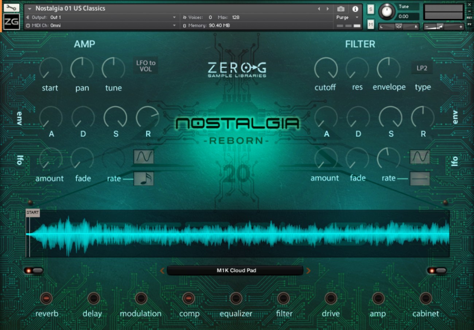
Task: Click the LFO to VOL button
Action: (145, 66)
